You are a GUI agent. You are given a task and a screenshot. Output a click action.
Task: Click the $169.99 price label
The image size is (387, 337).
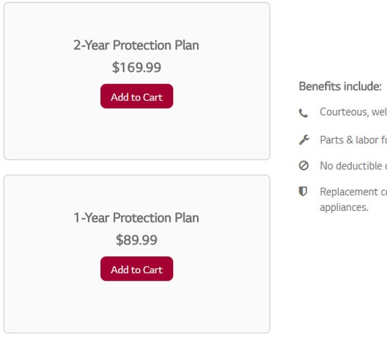tap(136, 68)
